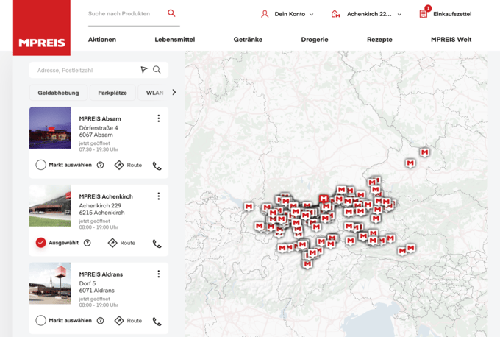Click route icon for MPREIS Absam
This screenshot has width=500, height=337.
(119, 165)
